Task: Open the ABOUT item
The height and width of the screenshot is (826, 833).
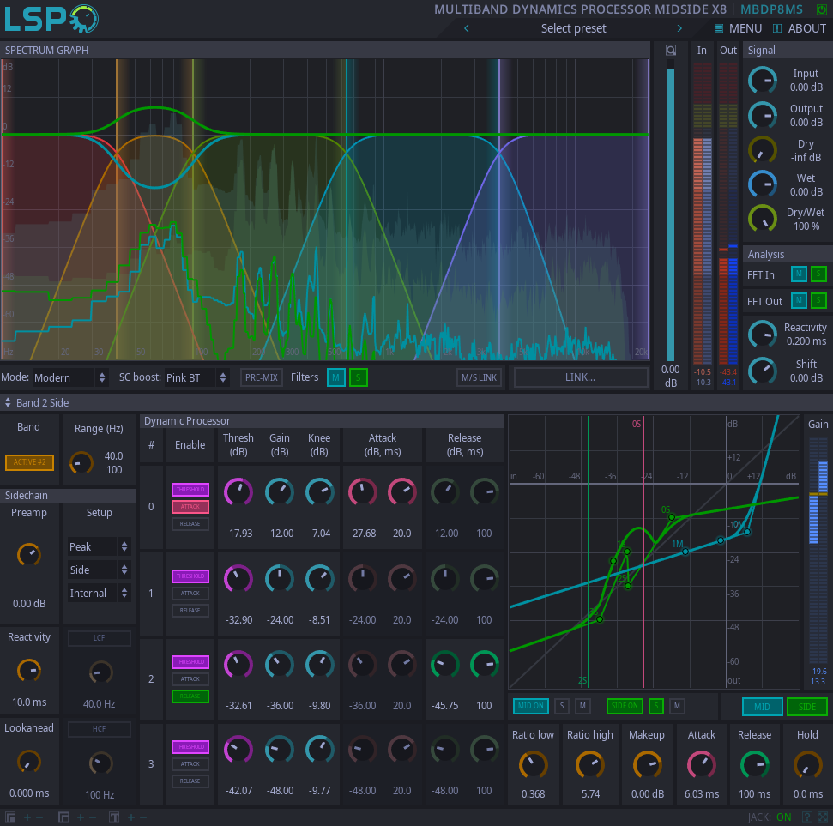Action: pyautogui.click(x=800, y=28)
